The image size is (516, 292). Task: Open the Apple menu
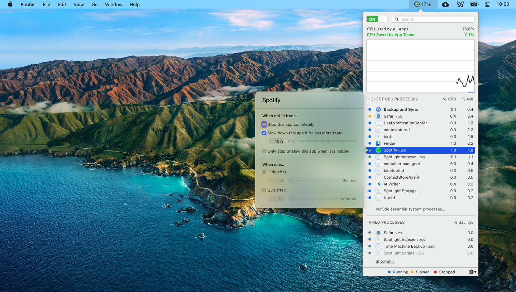pyautogui.click(x=10, y=4)
